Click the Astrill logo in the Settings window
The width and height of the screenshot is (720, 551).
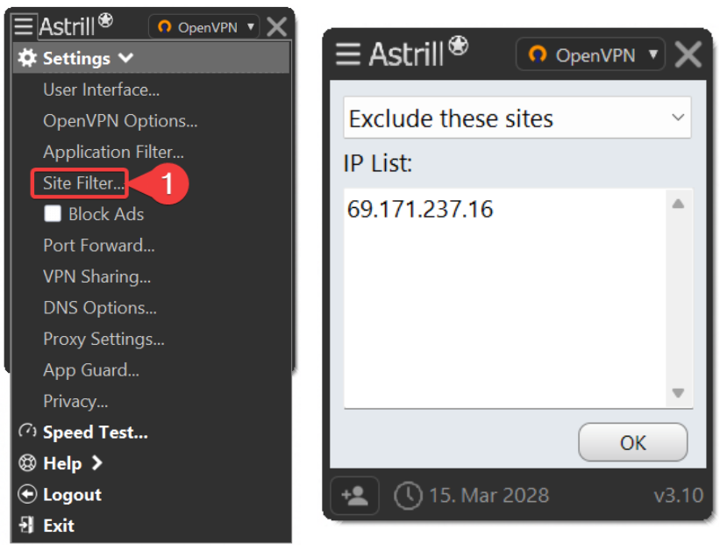(75, 25)
